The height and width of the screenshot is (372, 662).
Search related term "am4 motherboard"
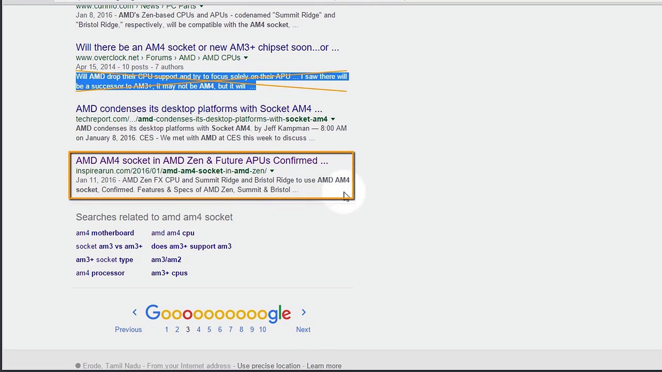pos(105,233)
